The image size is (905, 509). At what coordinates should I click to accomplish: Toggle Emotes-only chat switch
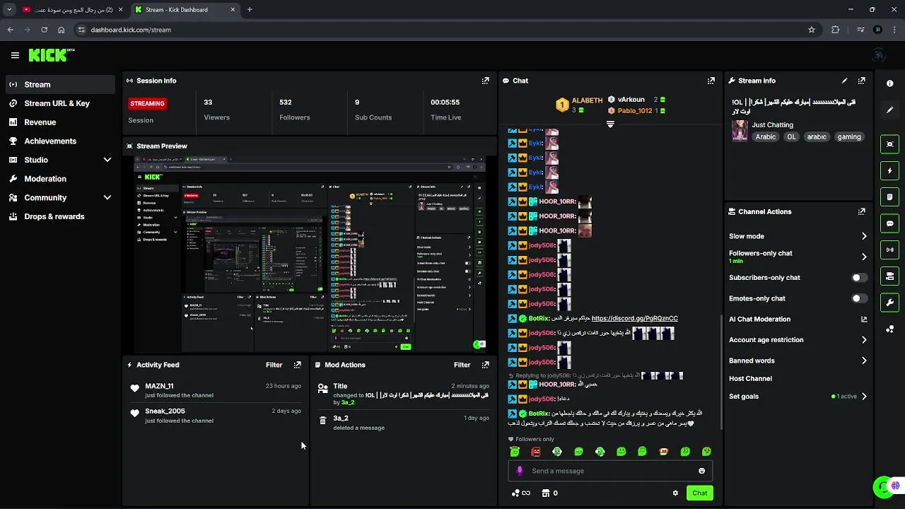[860, 298]
